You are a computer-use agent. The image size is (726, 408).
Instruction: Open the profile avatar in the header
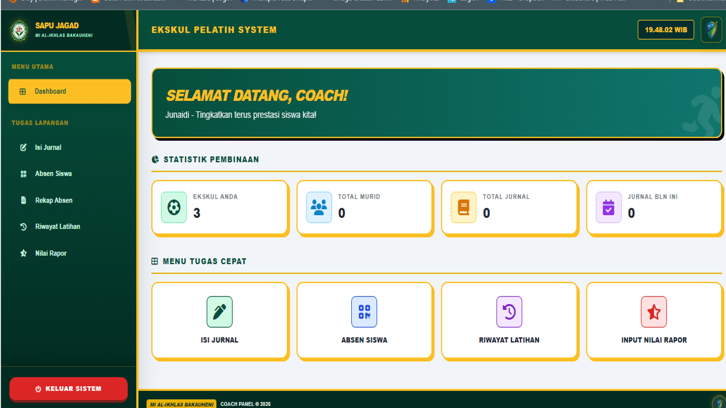tap(711, 30)
